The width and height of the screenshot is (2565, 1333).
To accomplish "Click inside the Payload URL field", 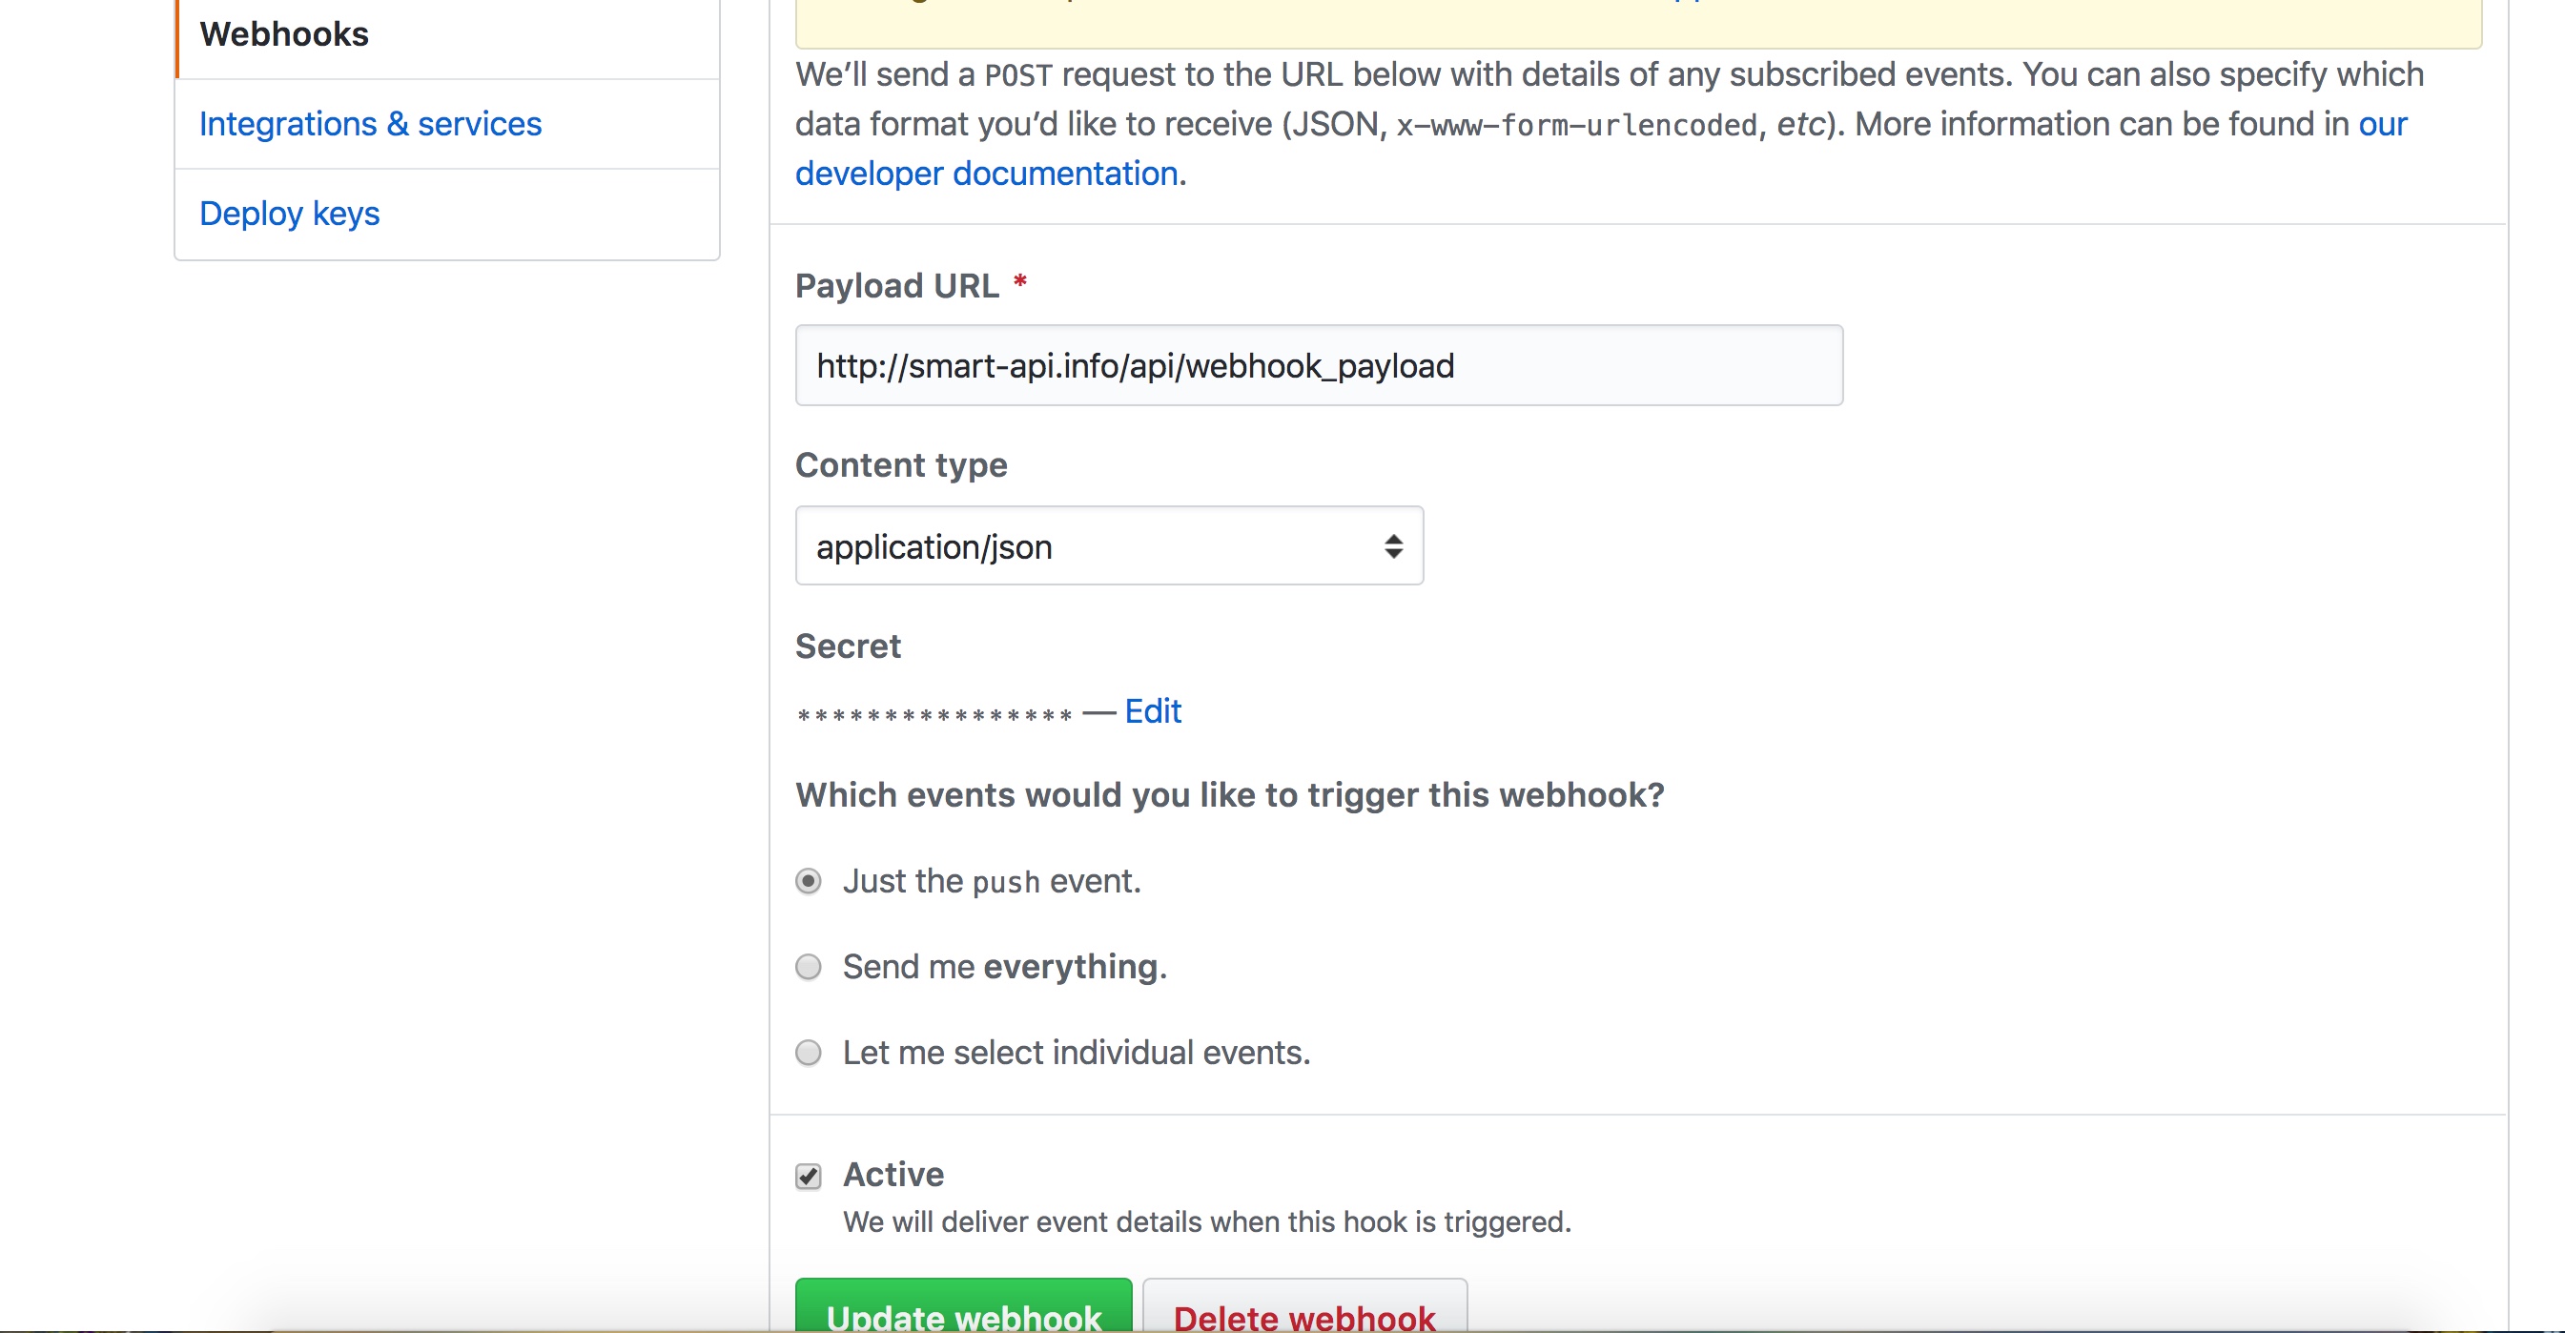I will click(1319, 364).
